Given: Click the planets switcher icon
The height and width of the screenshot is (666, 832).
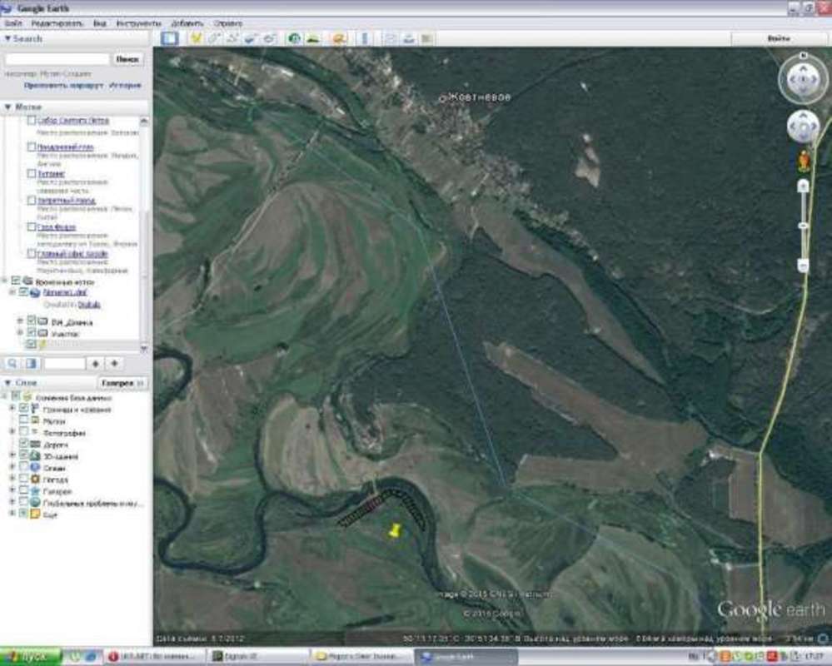Looking at the screenshot, I should (339, 38).
